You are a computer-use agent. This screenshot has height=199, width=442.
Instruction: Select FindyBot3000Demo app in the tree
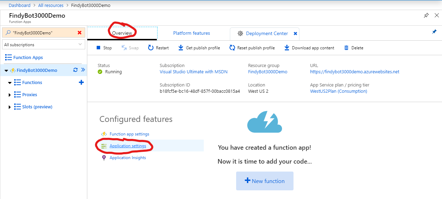(37, 71)
